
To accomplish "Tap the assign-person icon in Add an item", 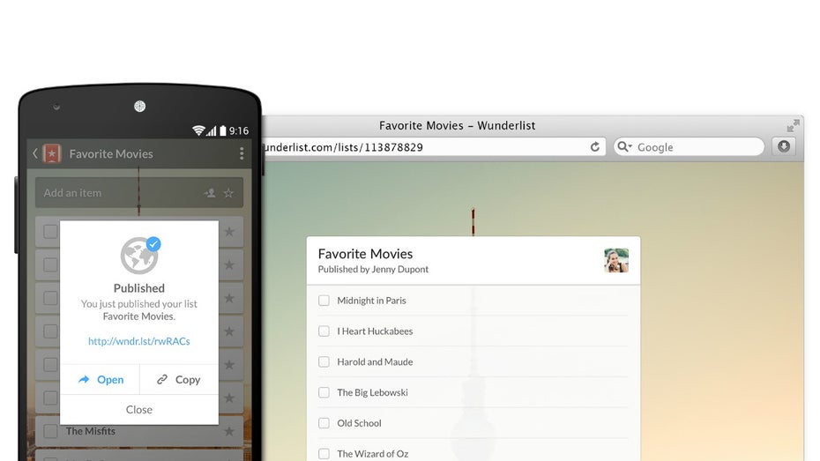I will (210, 193).
